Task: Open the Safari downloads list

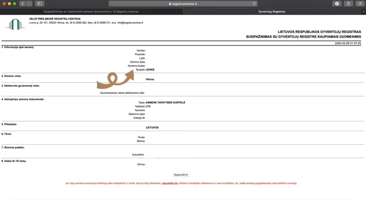Action: tap(337, 4)
